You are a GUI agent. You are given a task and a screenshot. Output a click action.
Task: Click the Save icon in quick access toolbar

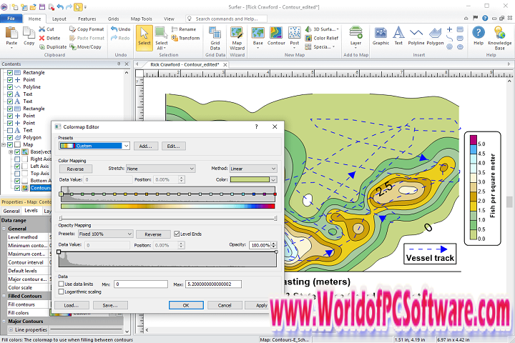point(42,6)
